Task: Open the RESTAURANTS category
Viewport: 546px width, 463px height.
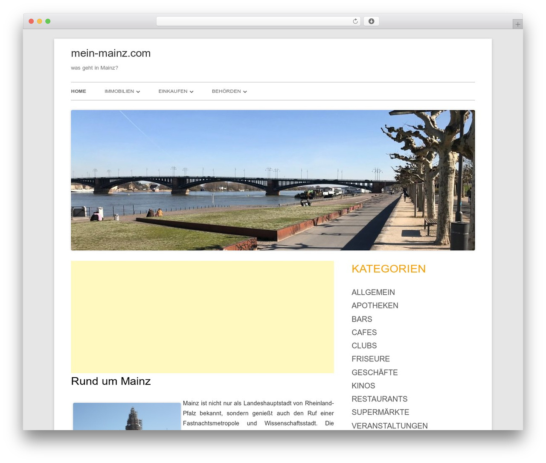Action: tap(380, 399)
